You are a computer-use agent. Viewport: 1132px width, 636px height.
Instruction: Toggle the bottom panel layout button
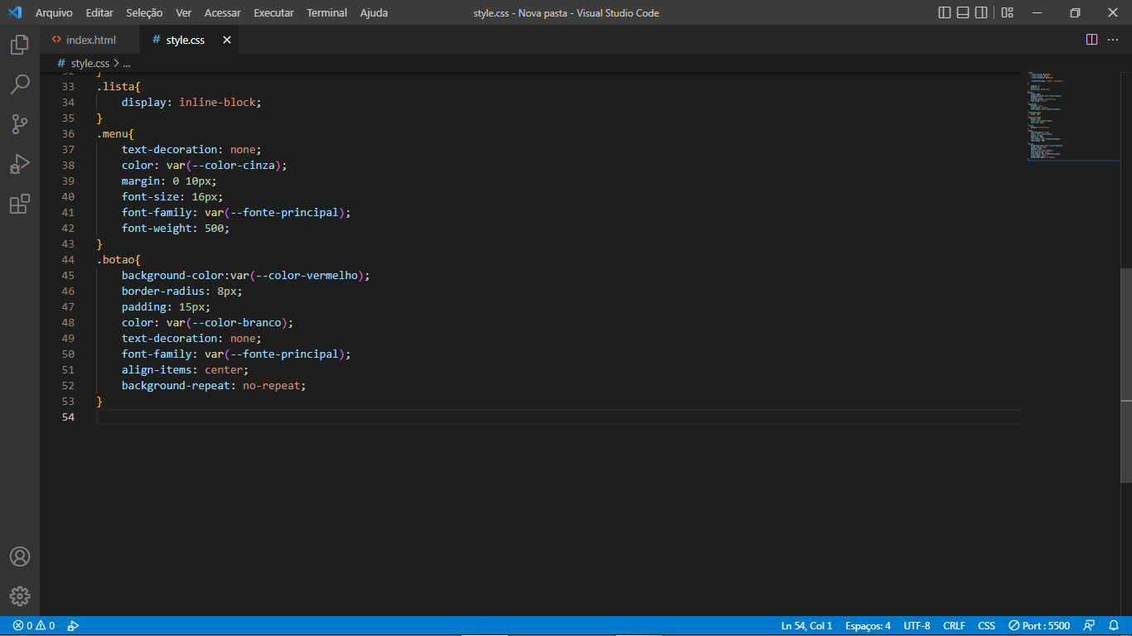963,12
